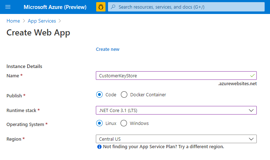The width and height of the screenshot is (270, 160).
Task: Click the Operating System field label
Action: click(25, 124)
